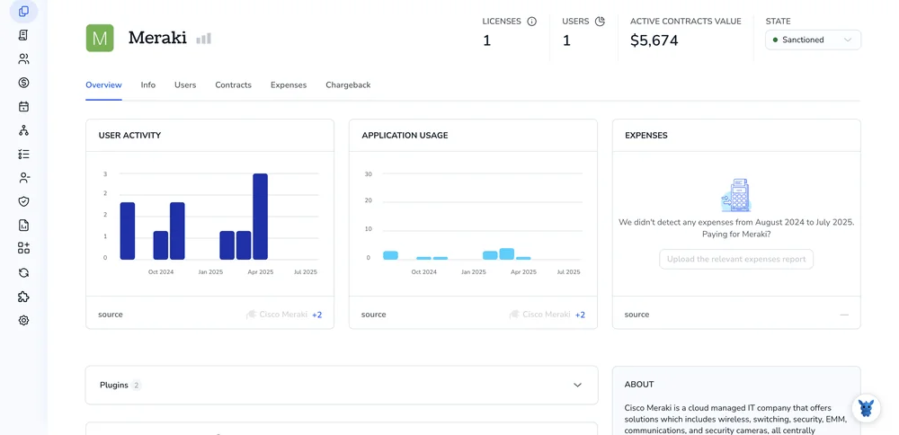Screen dimensions: 899x435
Task: Switch to the Overview tab
Action: 103,84
